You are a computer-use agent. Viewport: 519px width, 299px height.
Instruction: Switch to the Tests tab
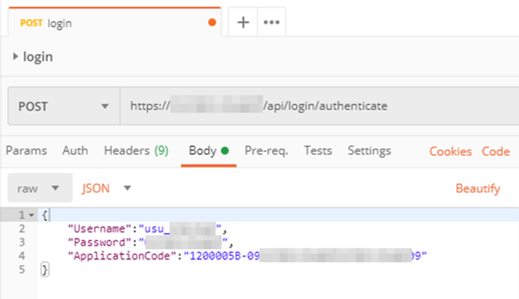point(318,151)
